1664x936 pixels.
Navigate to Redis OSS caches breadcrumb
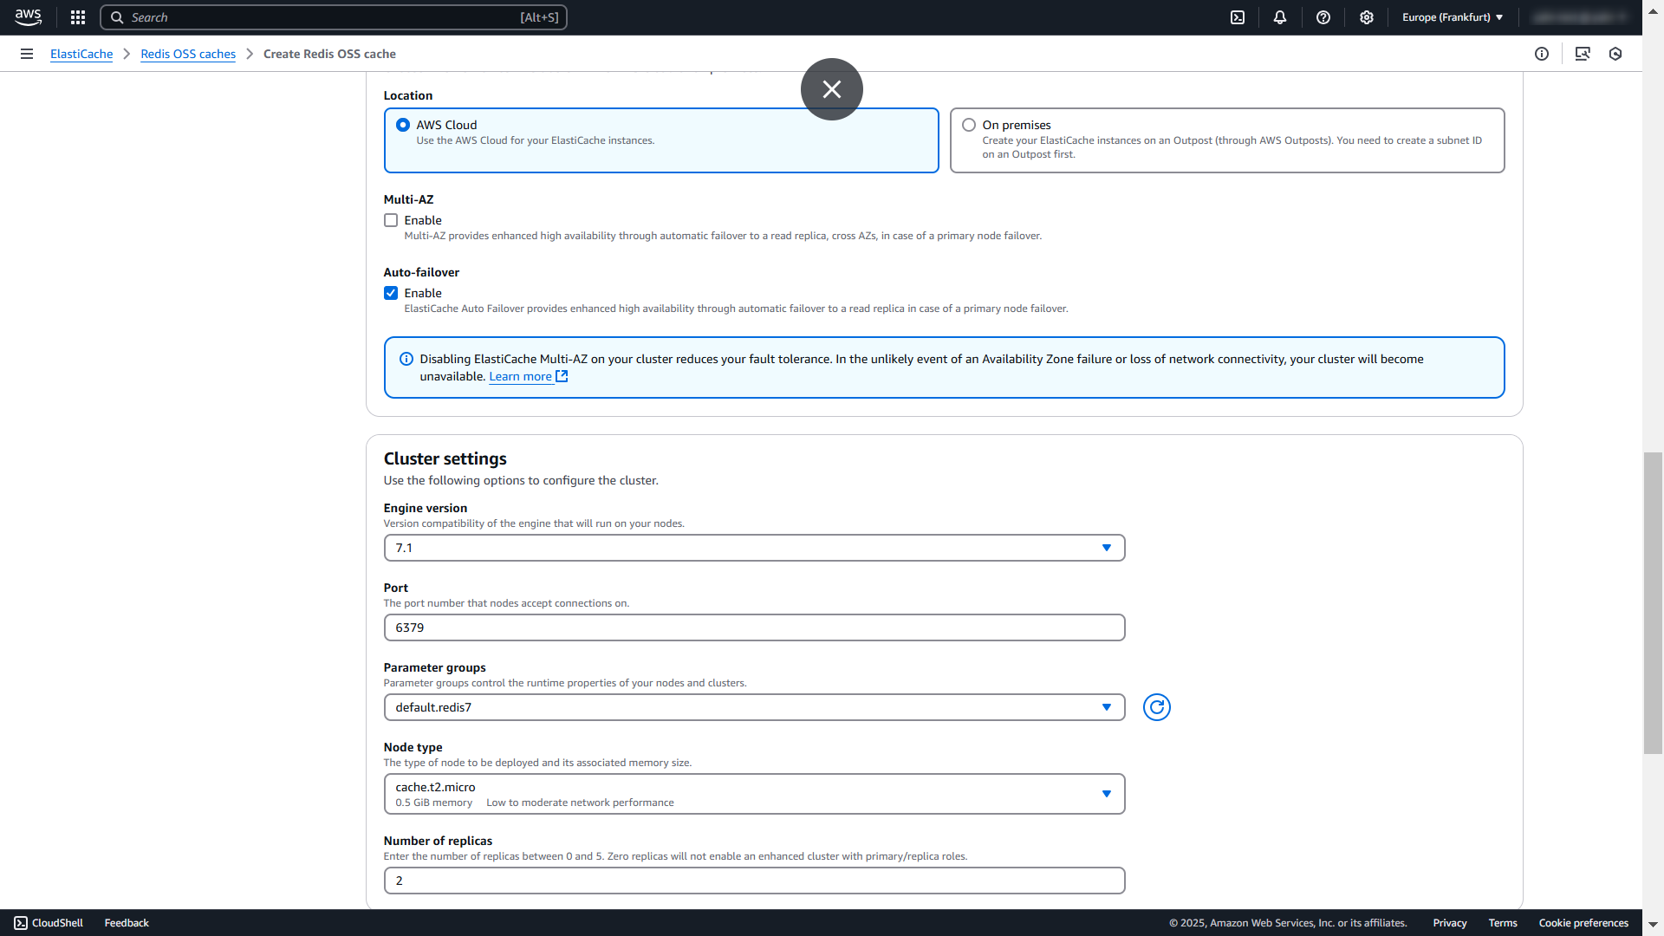click(x=188, y=54)
